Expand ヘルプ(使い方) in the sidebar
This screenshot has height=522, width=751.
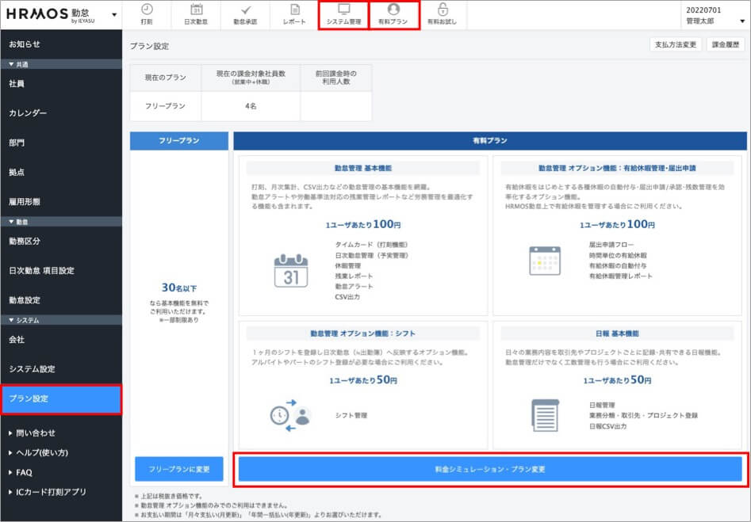point(41,453)
